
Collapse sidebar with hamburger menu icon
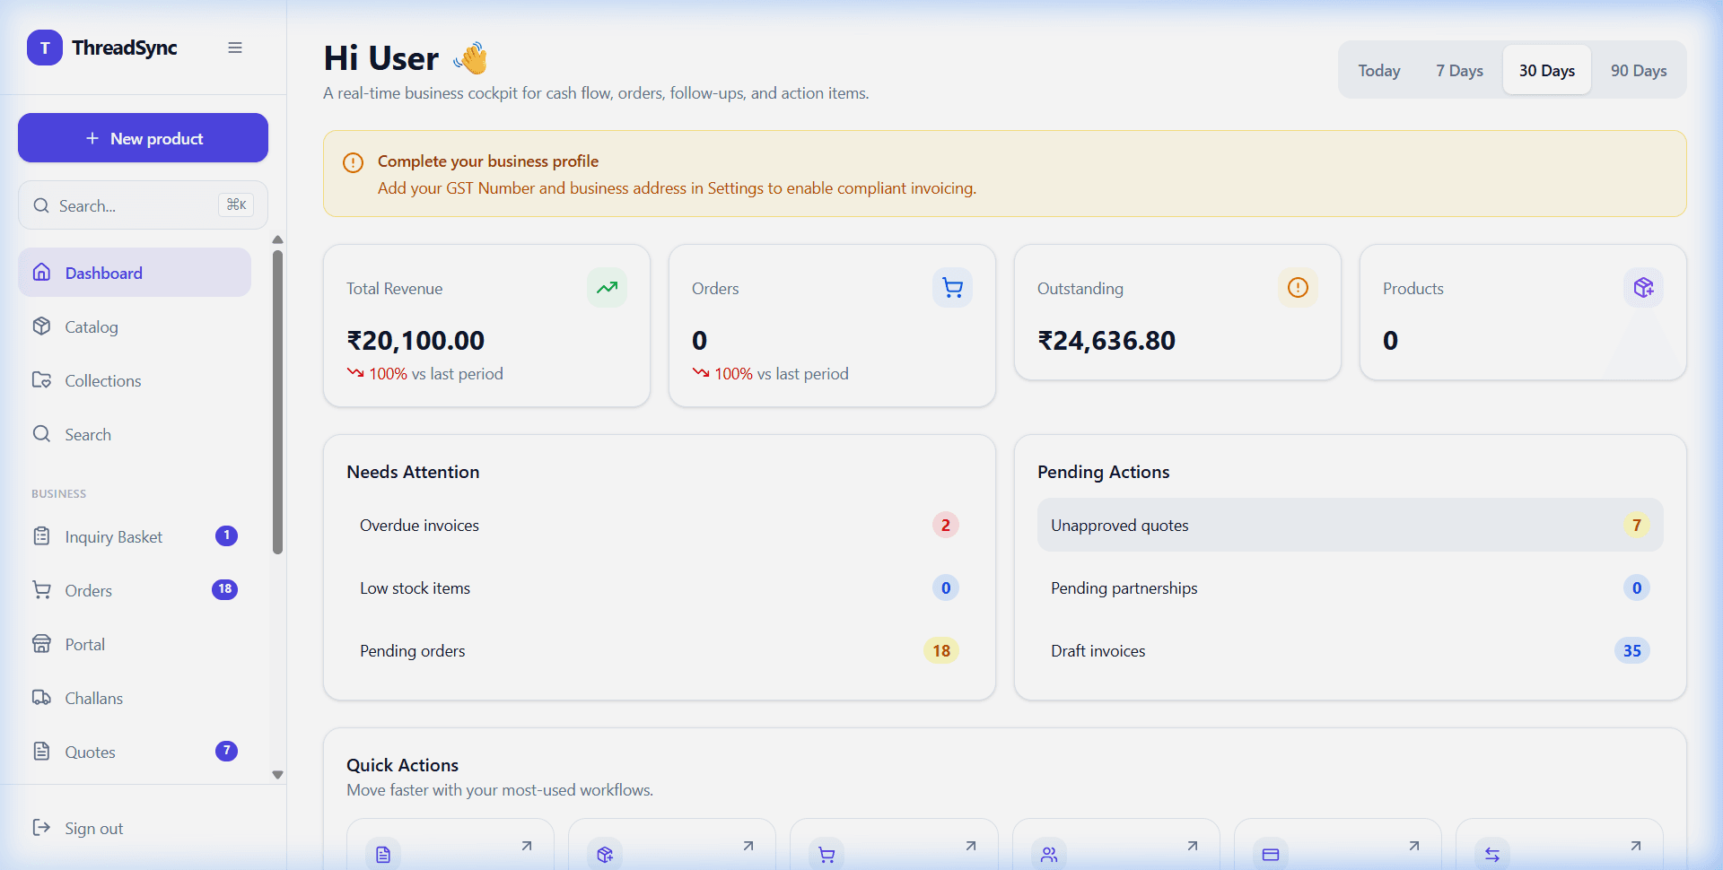pyautogui.click(x=235, y=48)
